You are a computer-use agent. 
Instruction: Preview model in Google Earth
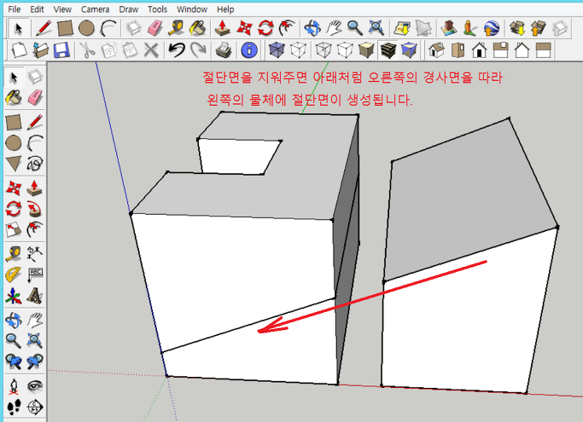point(492,28)
